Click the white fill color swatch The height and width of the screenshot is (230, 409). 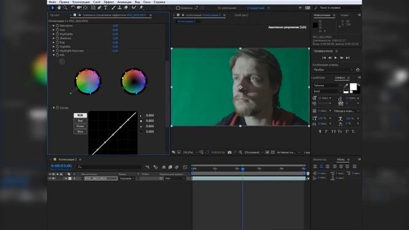pyautogui.click(x=353, y=87)
